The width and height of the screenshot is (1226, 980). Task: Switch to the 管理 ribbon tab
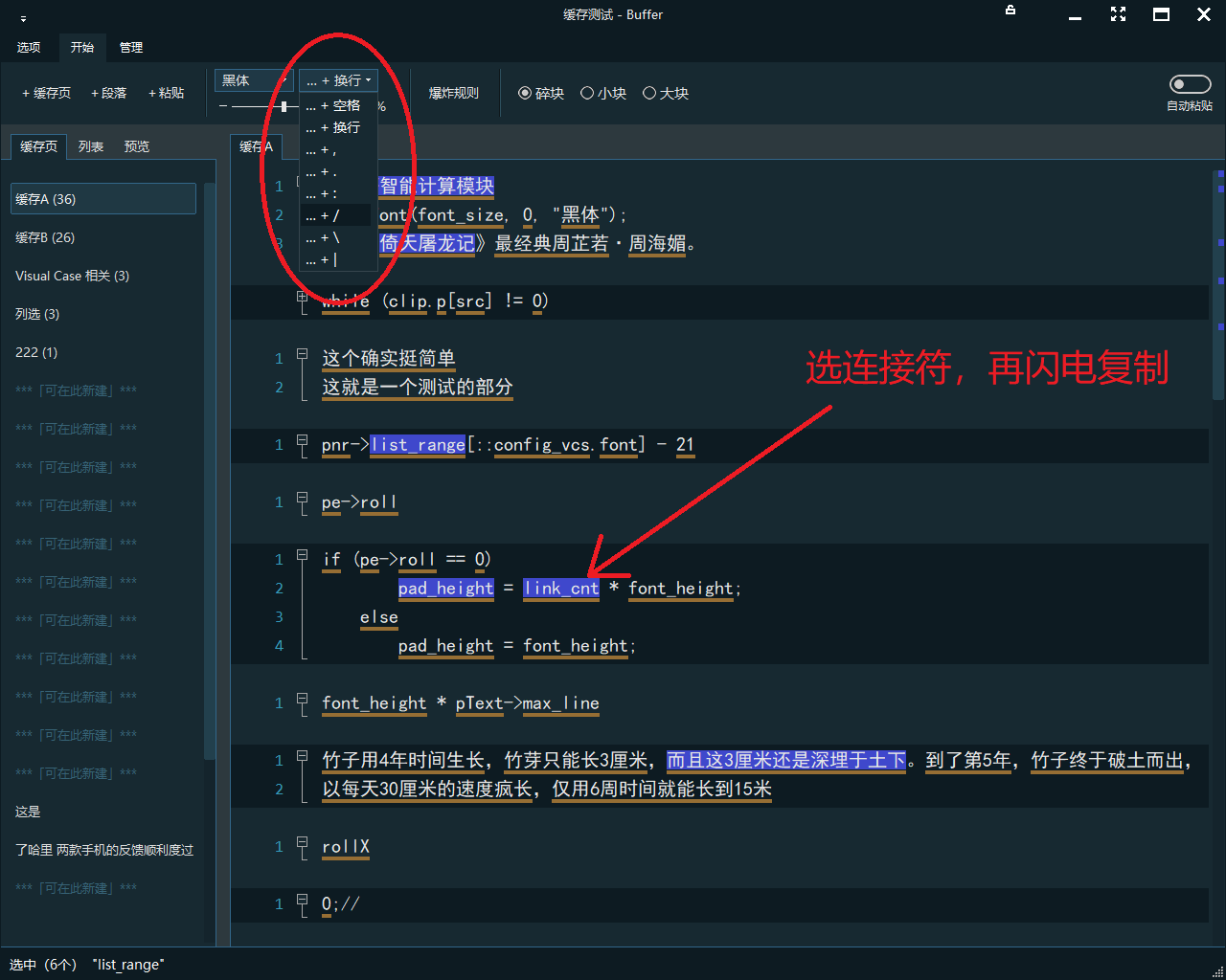pyautogui.click(x=131, y=47)
